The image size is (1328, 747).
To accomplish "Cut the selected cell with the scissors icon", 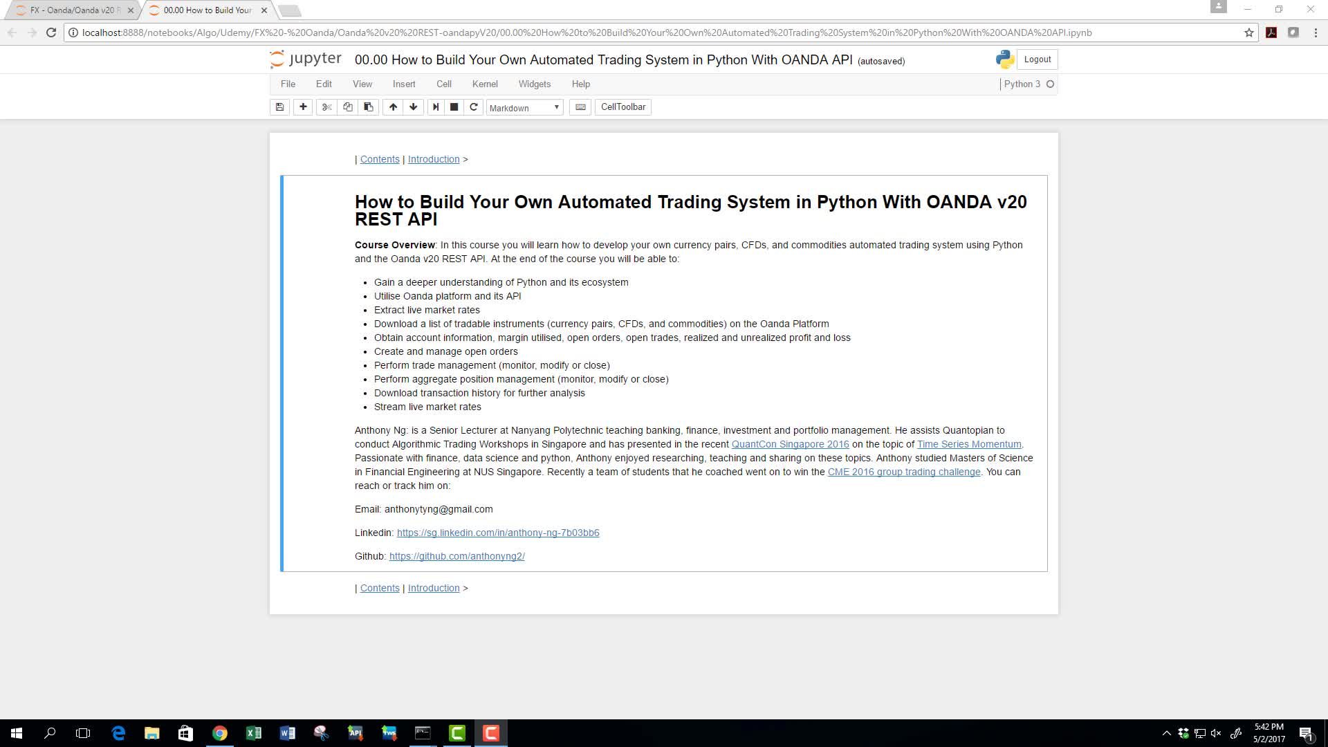I will click(327, 107).
